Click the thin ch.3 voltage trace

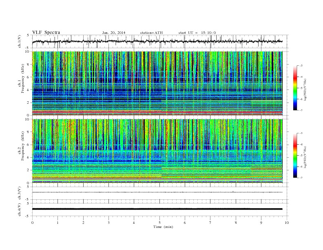coord(157,192)
